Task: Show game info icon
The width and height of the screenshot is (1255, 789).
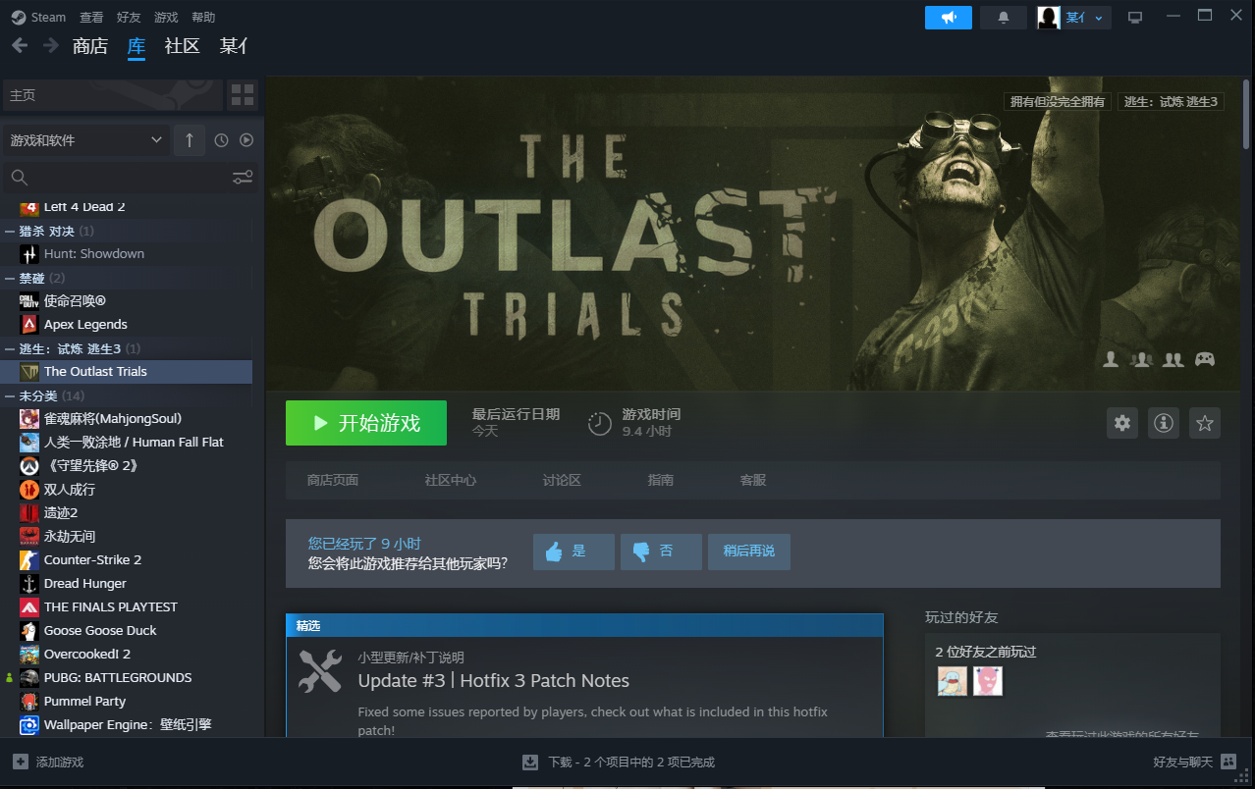Action: 1164,423
